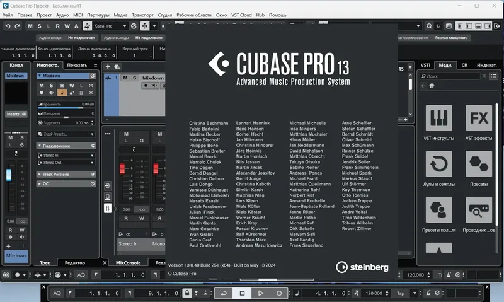Toggle musical mode note icon in Inspector
The width and height of the screenshot is (504, 302).
[x=62, y=93]
